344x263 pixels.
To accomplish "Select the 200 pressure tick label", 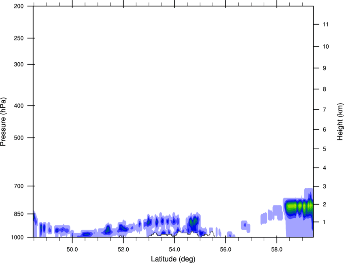I will (19, 6).
